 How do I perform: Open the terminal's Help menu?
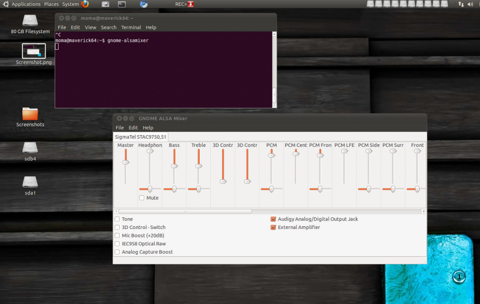pos(151,27)
